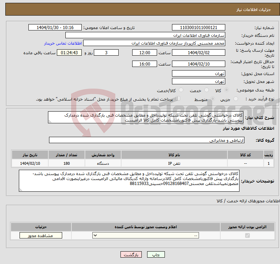Click مشاهده مجوز button
This screenshot has width=280, height=264.
pyautogui.click(x=41, y=236)
